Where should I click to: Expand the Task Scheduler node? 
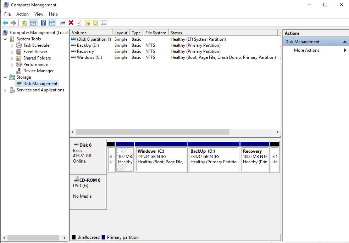(x=12, y=46)
